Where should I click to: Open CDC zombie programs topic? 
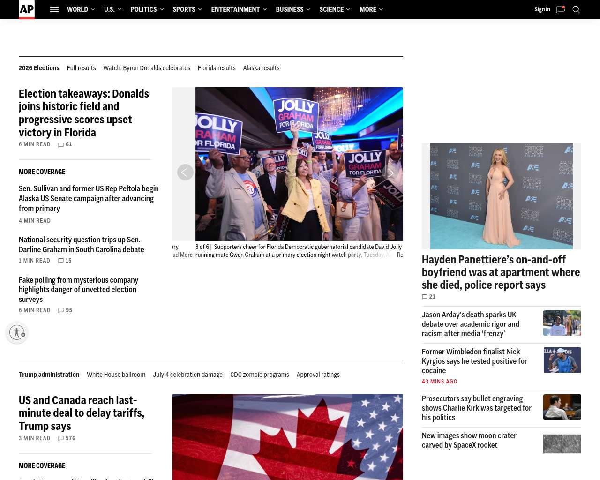(259, 375)
